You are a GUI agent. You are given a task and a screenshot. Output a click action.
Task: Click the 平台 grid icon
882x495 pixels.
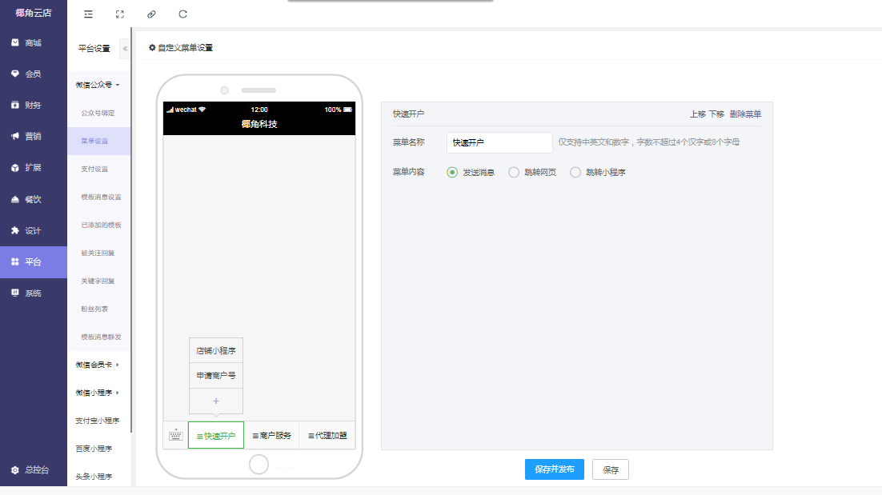tap(15, 261)
